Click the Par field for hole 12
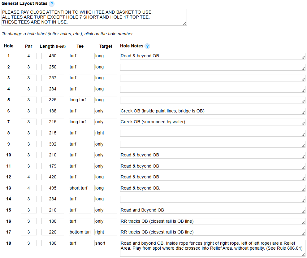This screenshot has height=258, width=307. point(29,177)
